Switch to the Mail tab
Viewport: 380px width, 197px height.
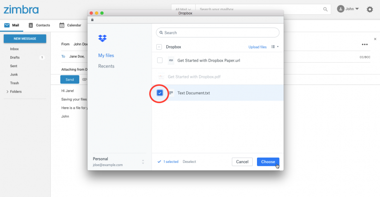click(x=11, y=25)
